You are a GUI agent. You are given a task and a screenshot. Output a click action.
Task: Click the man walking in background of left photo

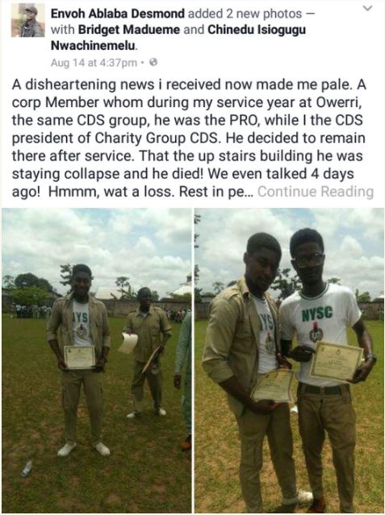147,351
